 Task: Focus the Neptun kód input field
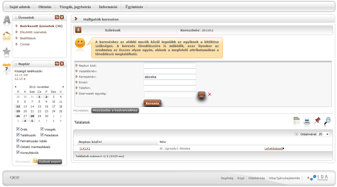tap(170, 66)
